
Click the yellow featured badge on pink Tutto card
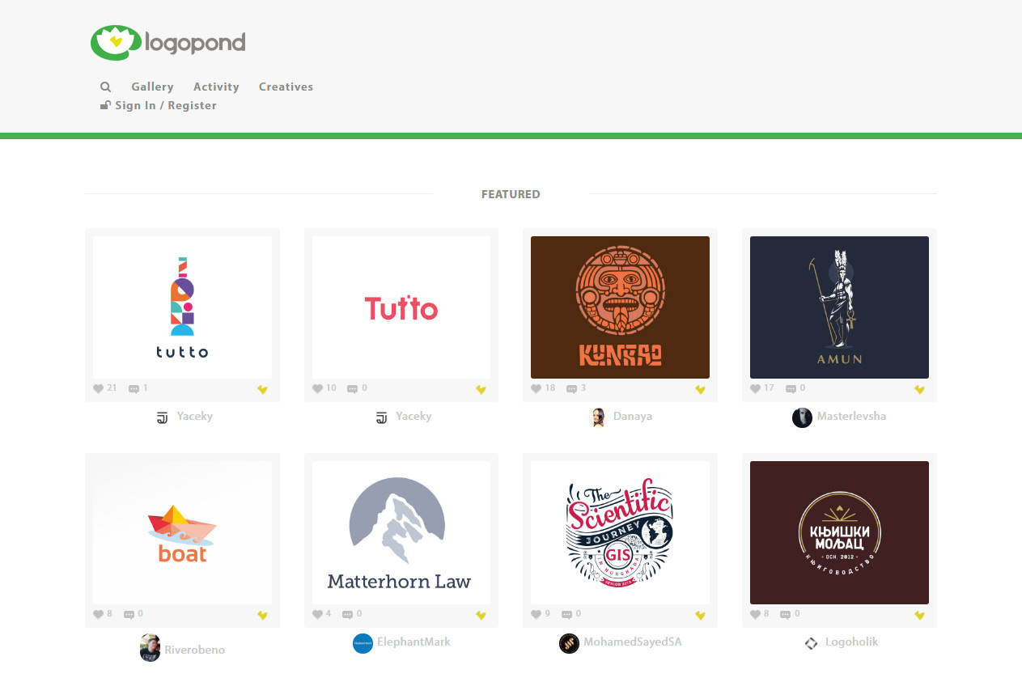click(481, 389)
